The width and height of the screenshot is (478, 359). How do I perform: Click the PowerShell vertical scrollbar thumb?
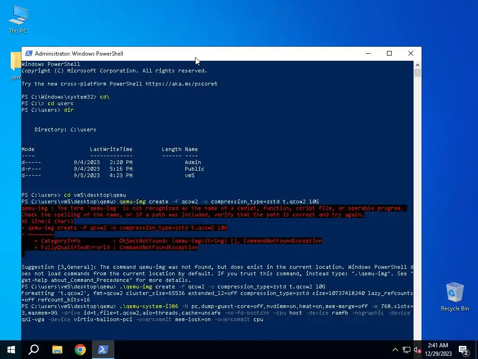click(417, 73)
